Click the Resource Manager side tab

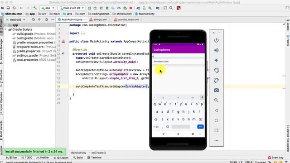(1, 51)
